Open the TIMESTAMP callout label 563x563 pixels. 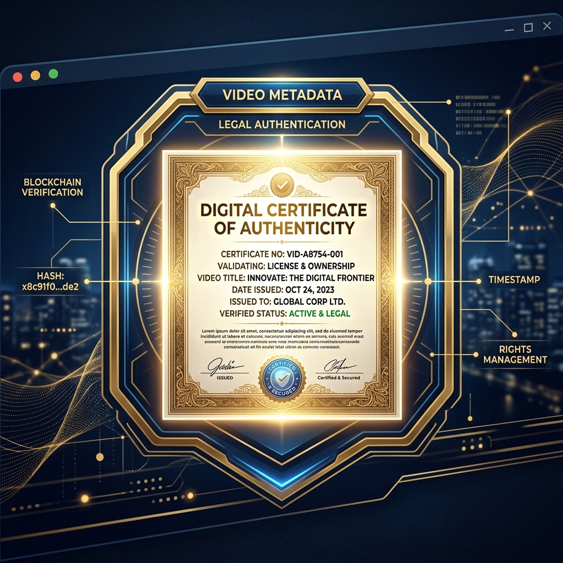tap(514, 280)
